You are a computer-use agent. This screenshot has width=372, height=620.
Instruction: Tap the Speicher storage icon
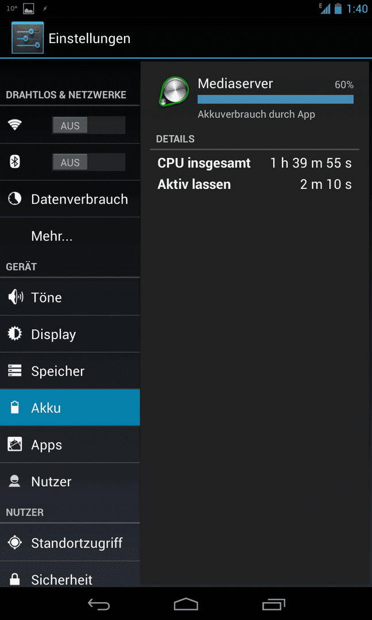click(x=15, y=371)
